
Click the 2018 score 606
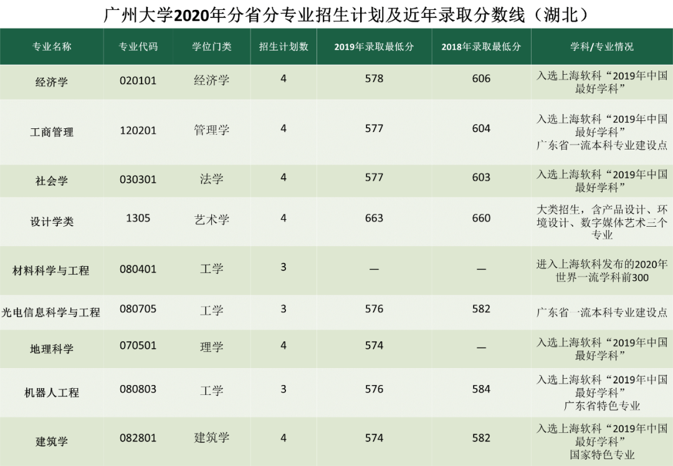(x=481, y=78)
